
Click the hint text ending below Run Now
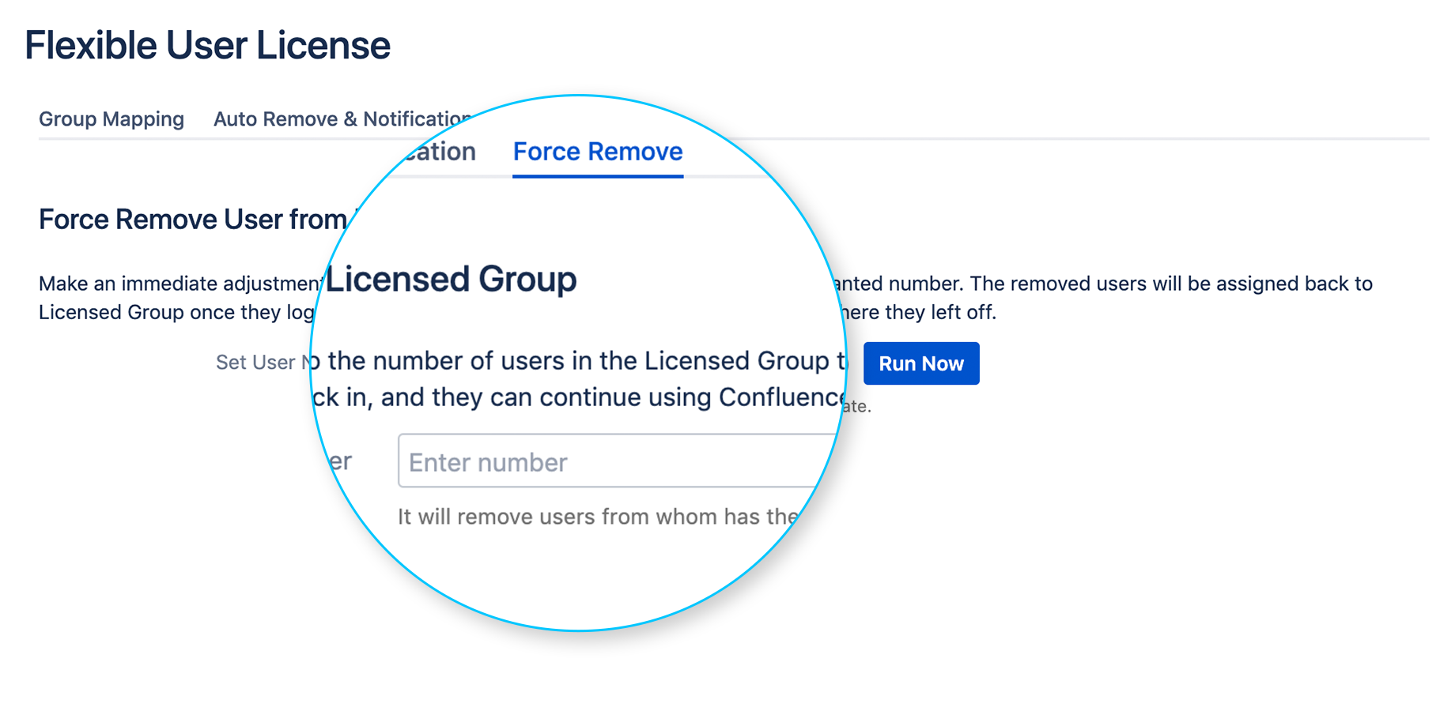857,407
